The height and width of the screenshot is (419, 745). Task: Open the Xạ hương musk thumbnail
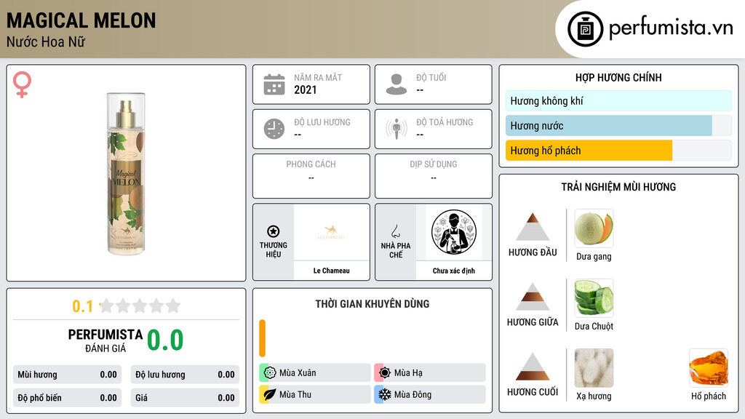(x=594, y=367)
